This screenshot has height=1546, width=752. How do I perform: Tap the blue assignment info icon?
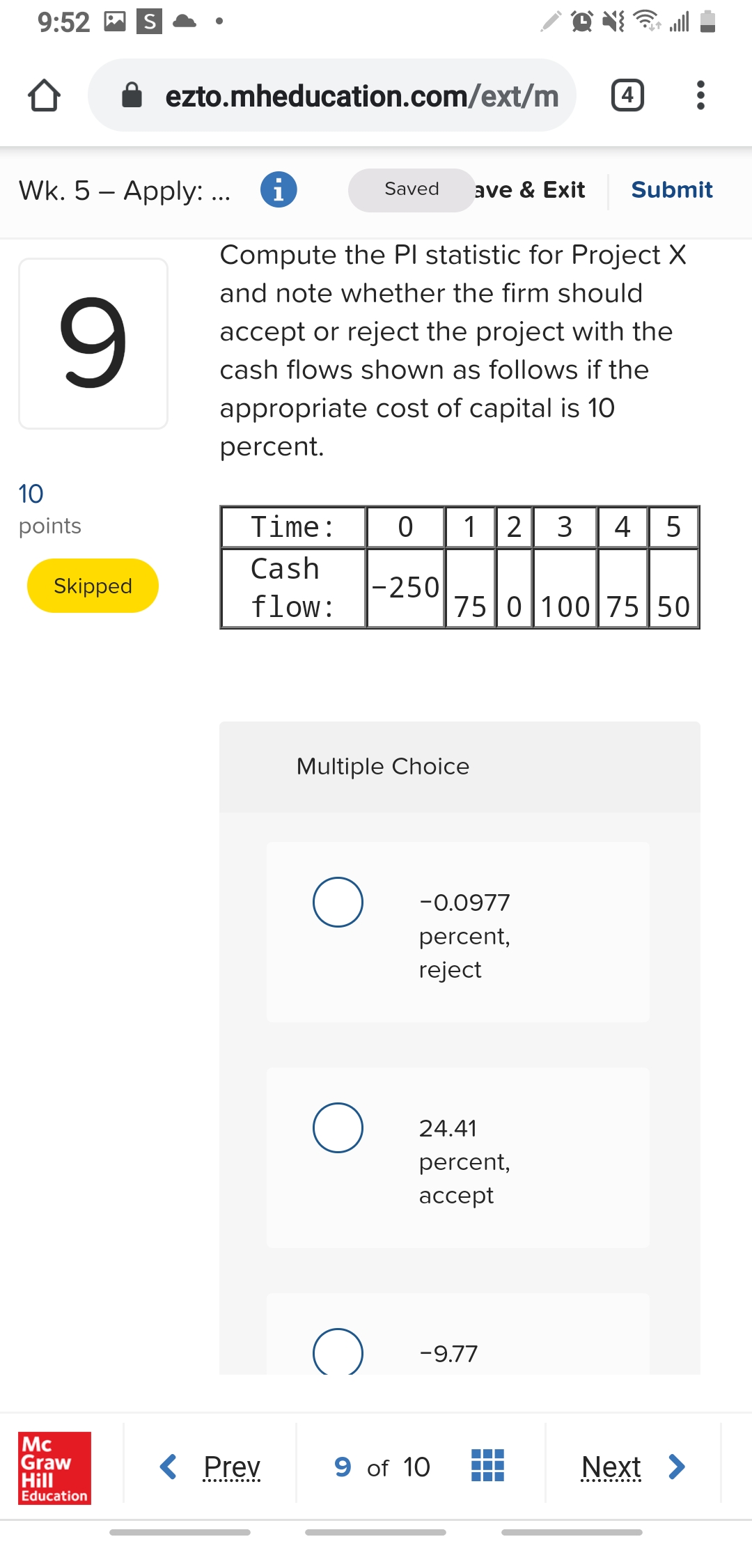(x=279, y=189)
